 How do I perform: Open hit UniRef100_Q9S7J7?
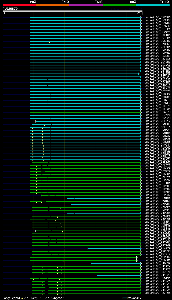click(157, 26)
